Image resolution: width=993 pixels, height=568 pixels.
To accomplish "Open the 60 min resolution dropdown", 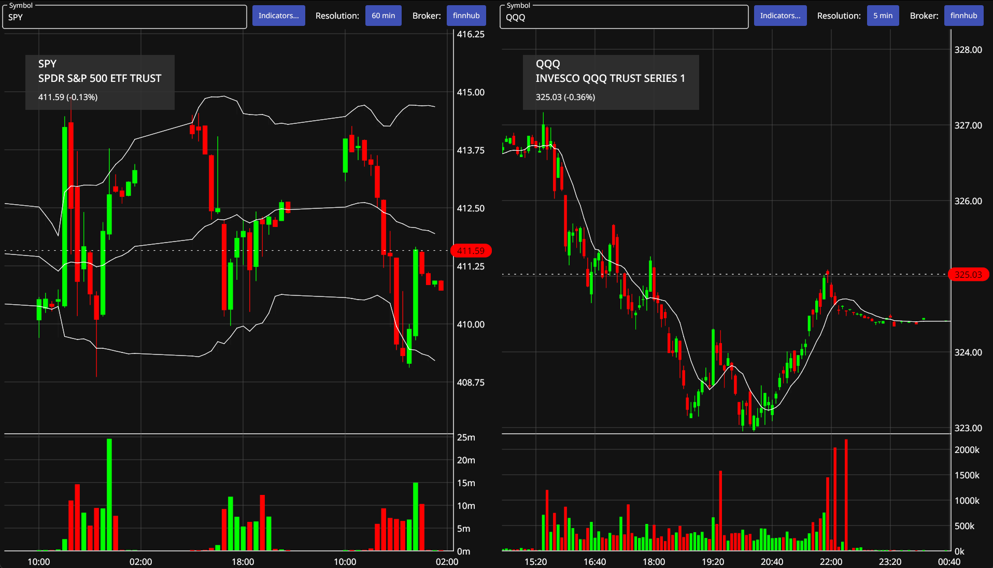I will 384,16.
